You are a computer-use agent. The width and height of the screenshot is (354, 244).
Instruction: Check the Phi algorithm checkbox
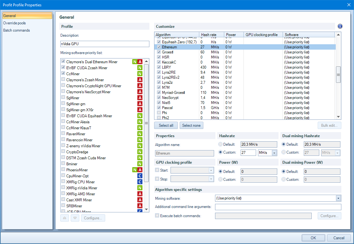tap(159, 113)
